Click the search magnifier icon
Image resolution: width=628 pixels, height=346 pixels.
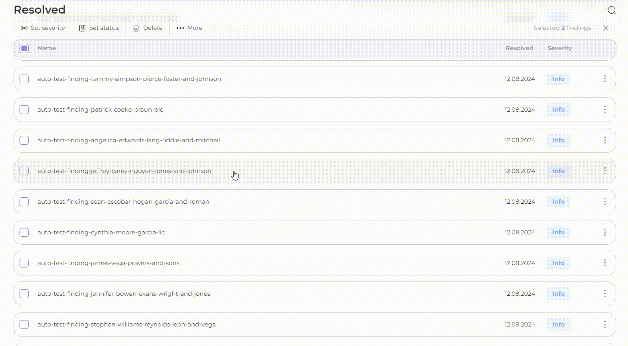(611, 10)
